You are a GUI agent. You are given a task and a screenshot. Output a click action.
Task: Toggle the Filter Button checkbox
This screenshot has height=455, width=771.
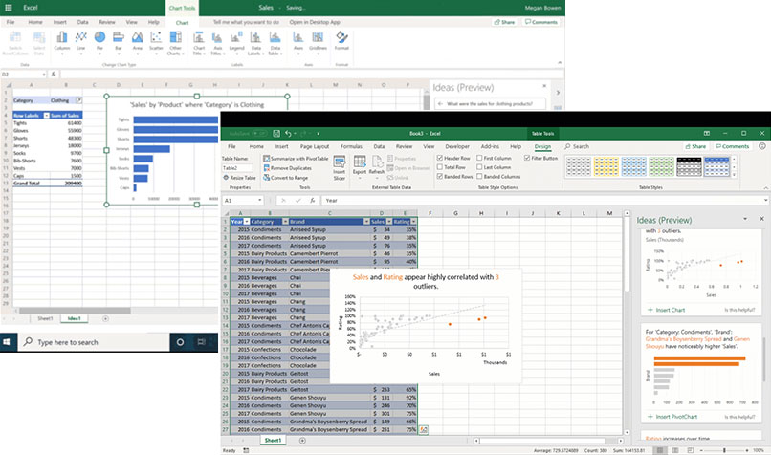527,158
